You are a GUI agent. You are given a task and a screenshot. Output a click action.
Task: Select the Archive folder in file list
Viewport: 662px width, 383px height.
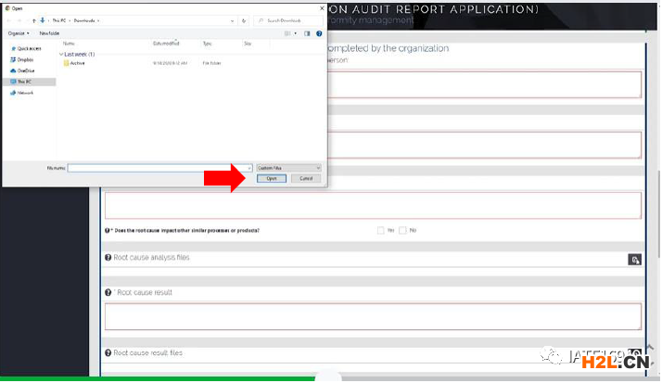coord(78,63)
